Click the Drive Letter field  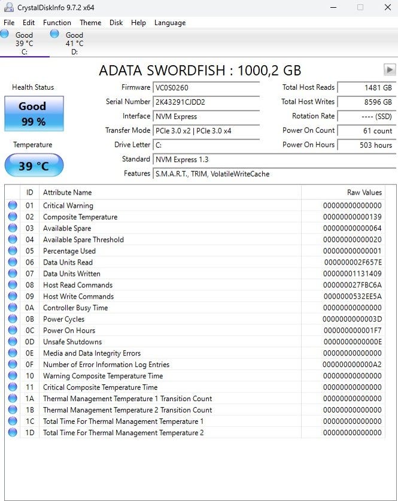pyautogui.click(x=206, y=145)
